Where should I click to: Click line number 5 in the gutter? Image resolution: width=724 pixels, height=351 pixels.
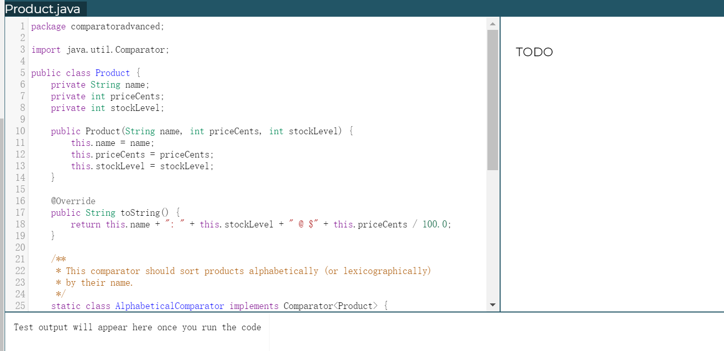tap(22, 72)
